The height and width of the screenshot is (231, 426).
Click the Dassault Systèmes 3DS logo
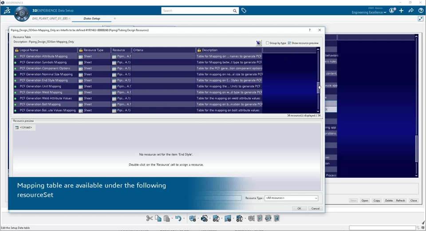point(7,11)
